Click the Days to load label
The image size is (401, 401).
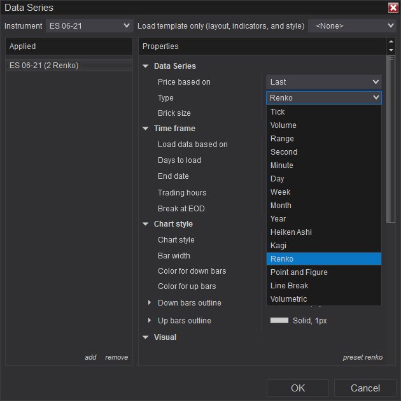click(x=179, y=160)
